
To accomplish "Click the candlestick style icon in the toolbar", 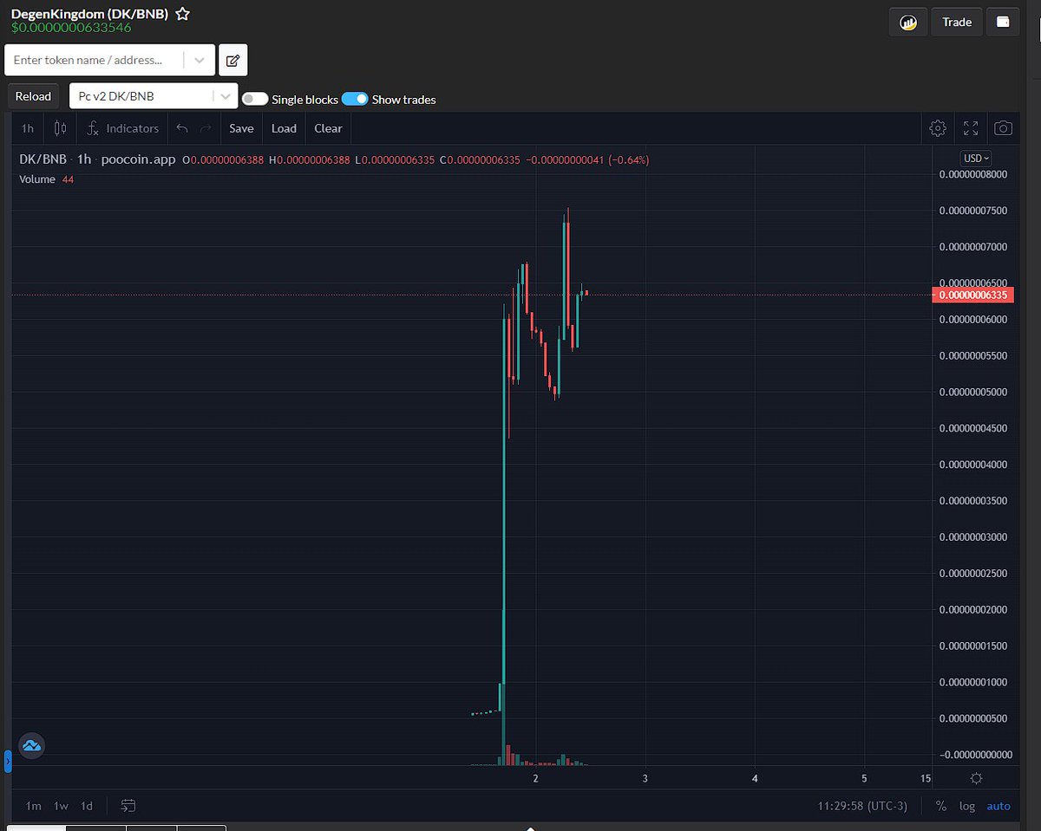I will (59, 127).
